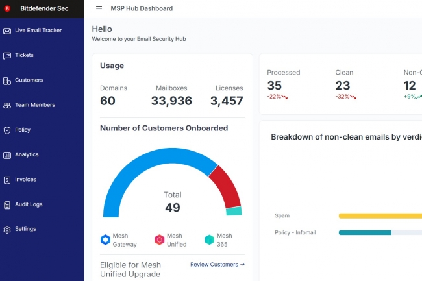
Task: Click the Mesh Unified legend hexagon
Action: [x=159, y=239]
